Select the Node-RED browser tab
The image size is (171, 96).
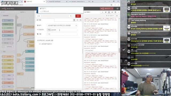34,2
